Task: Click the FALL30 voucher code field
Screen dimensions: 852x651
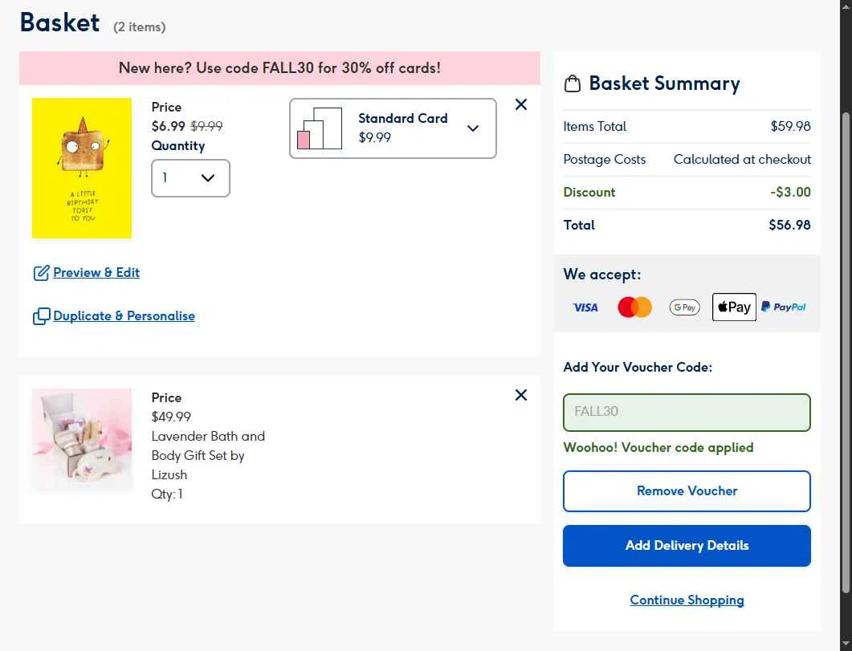Action: (687, 412)
